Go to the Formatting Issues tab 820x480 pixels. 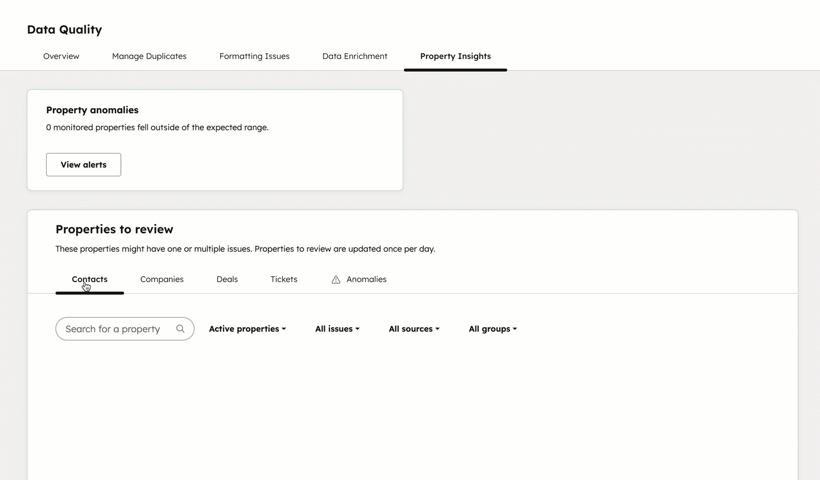pyautogui.click(x=254, y=56)
